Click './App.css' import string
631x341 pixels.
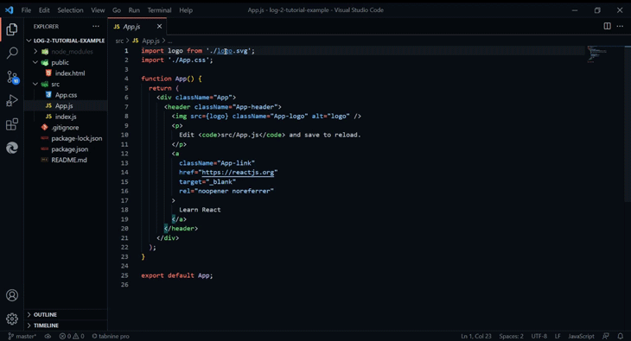click(x=188, y=60)
